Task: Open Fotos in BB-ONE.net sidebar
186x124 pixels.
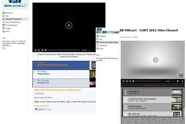Action: [x=100, y=49]
